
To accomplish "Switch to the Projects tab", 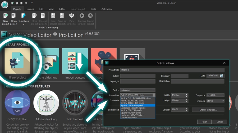I will [17, 9].
